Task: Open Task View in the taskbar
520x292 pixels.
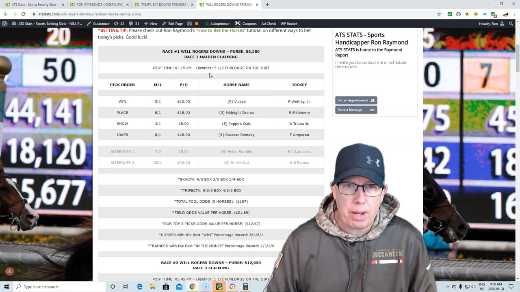Action: [x=126, y=287]
